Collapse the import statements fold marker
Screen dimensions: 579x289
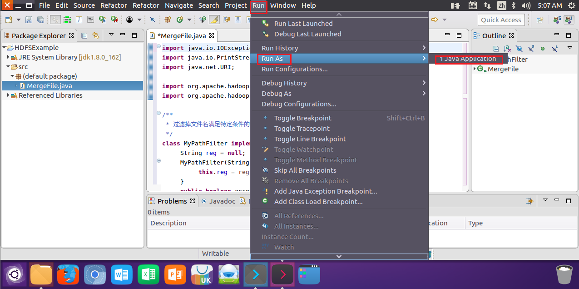click(x=158, y=47)
